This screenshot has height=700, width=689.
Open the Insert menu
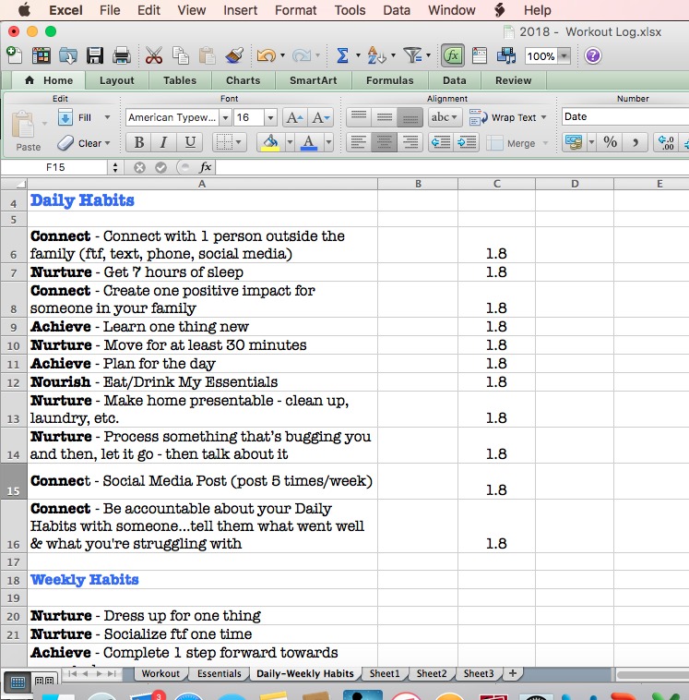tap(240, 10)
